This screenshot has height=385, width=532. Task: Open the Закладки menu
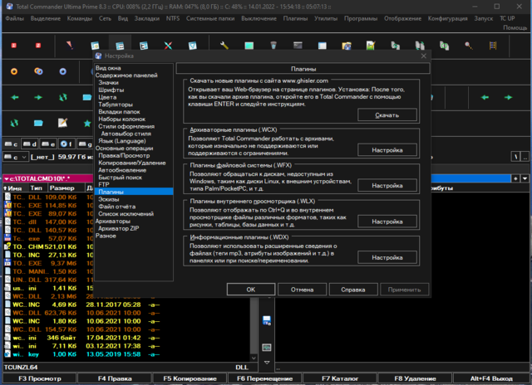[147, 18]
